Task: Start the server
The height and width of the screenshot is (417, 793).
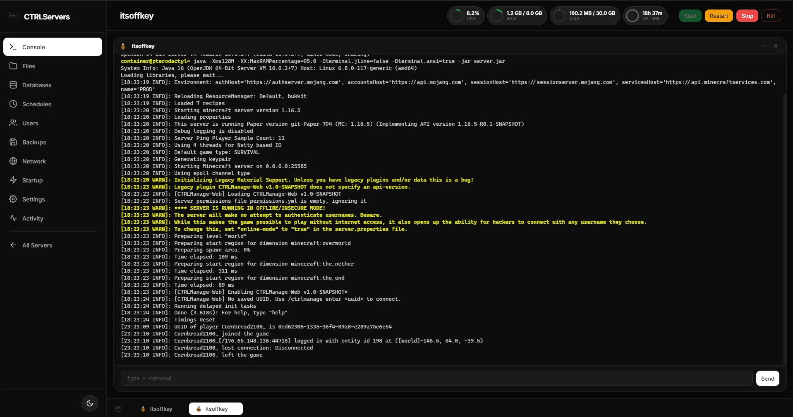Action: click(690, 16)
